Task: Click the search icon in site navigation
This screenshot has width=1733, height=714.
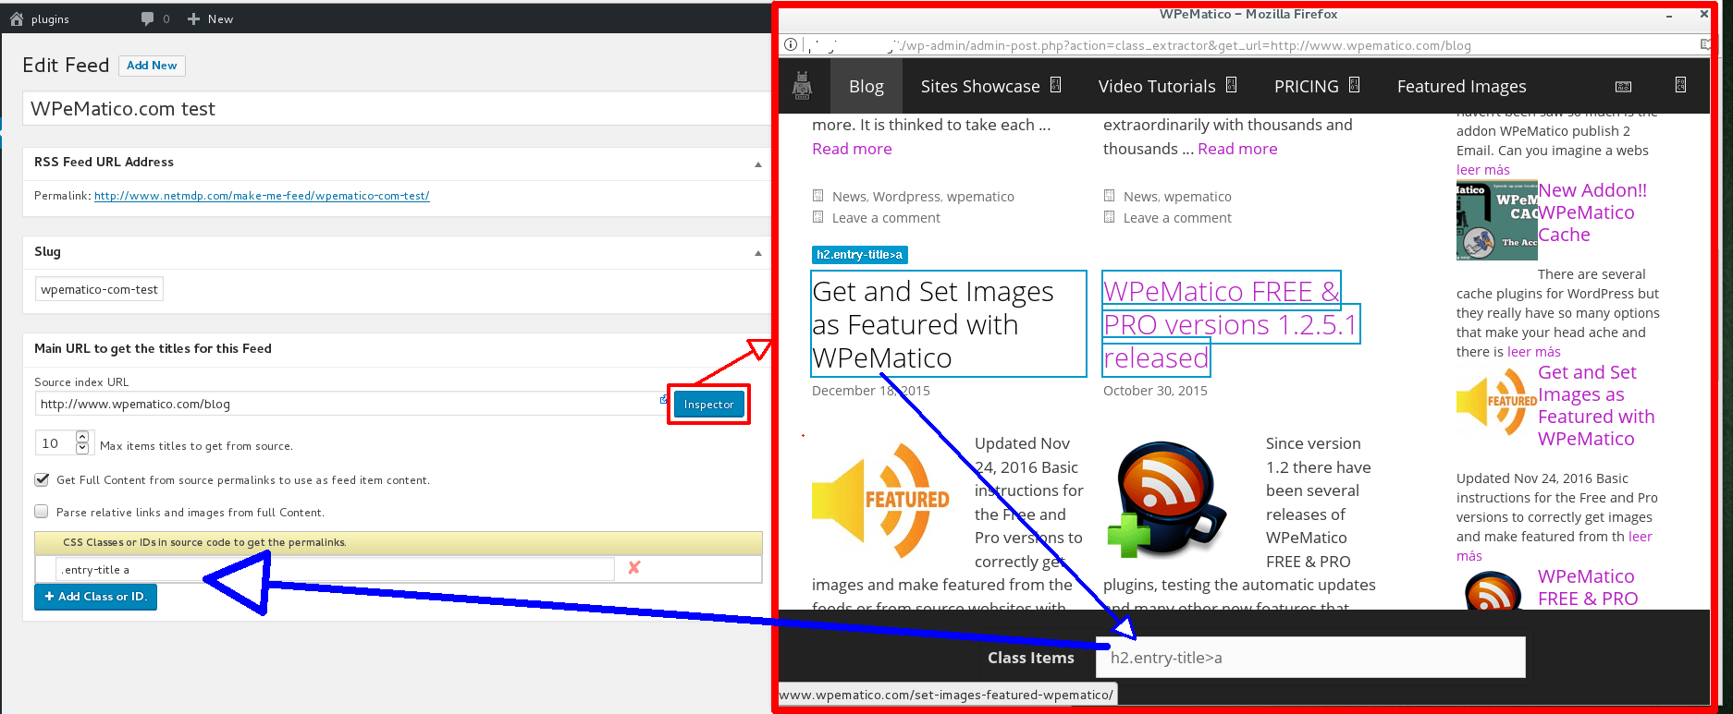Action: click(x=1623, y=86)
